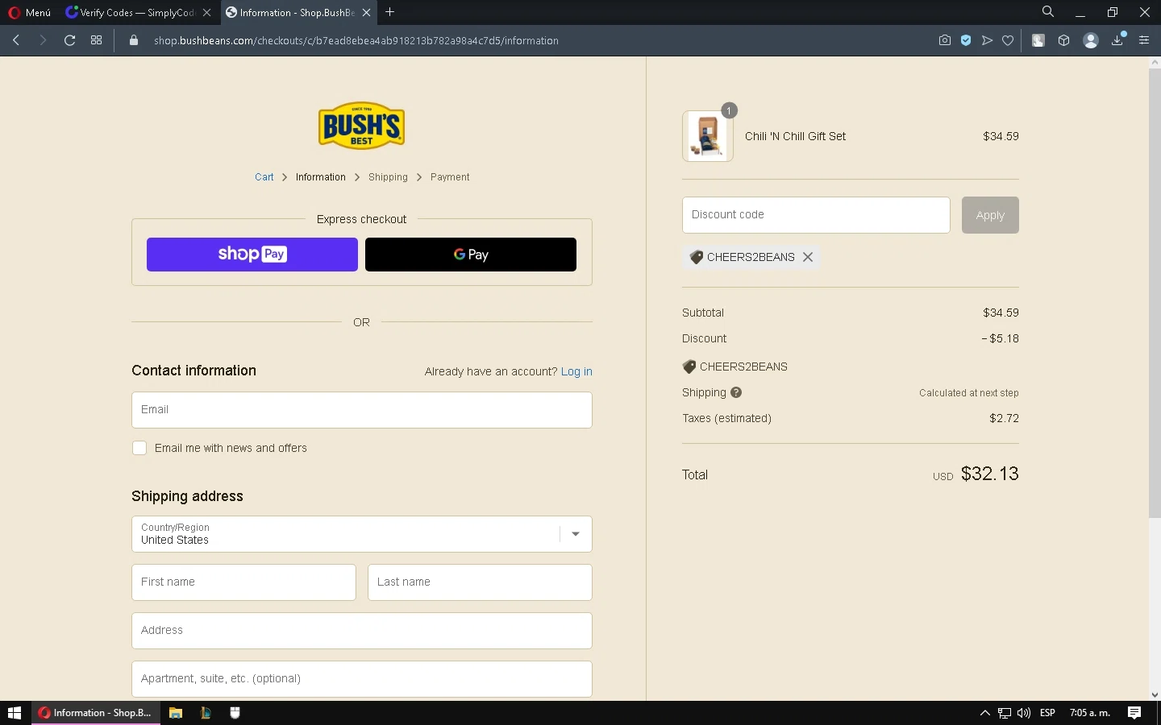Open the Opera taskbar window button
The height and width of the screenshot is (725, 1161).
tap(96, 713)
